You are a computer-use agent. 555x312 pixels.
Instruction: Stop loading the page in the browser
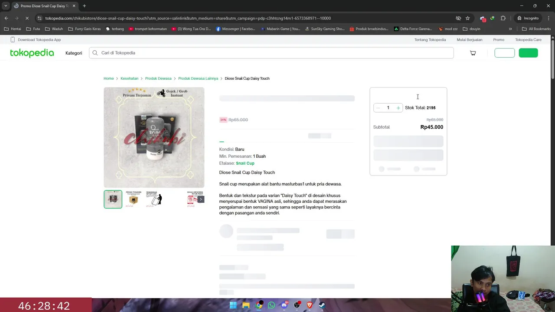(27, 18)
